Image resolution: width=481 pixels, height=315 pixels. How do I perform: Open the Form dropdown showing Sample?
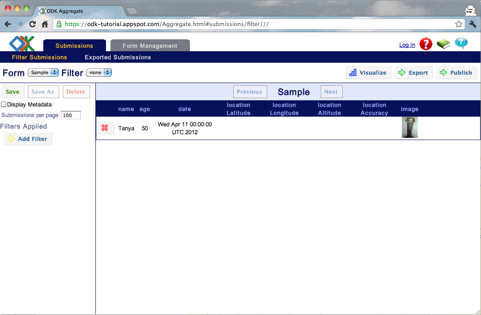coord(43,72)
